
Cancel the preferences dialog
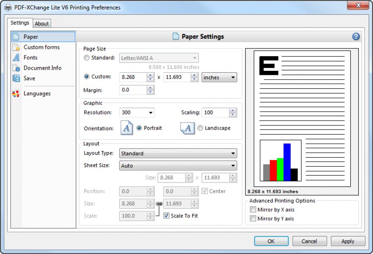point(310,241)
